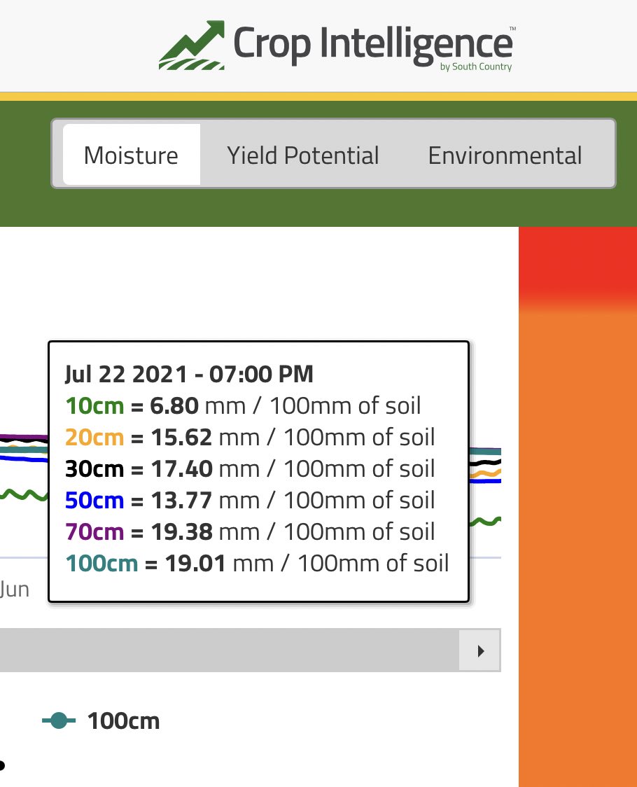Click the Jun axis label

[15, 590]
